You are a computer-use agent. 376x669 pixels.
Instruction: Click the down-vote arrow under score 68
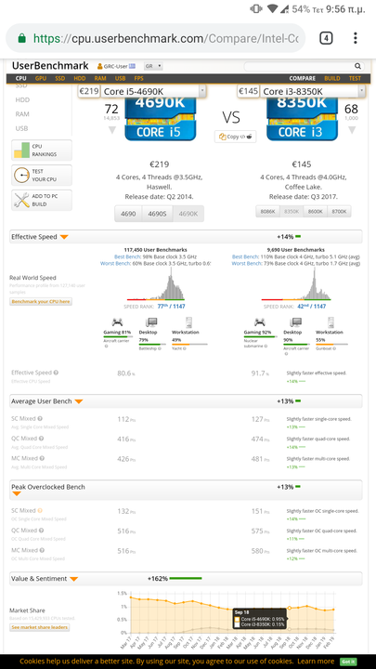[352, 130]
